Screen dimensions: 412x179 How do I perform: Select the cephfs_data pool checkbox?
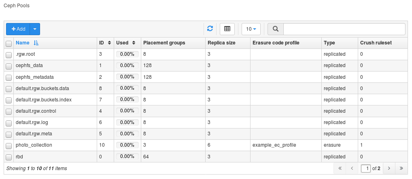point(9,66)
